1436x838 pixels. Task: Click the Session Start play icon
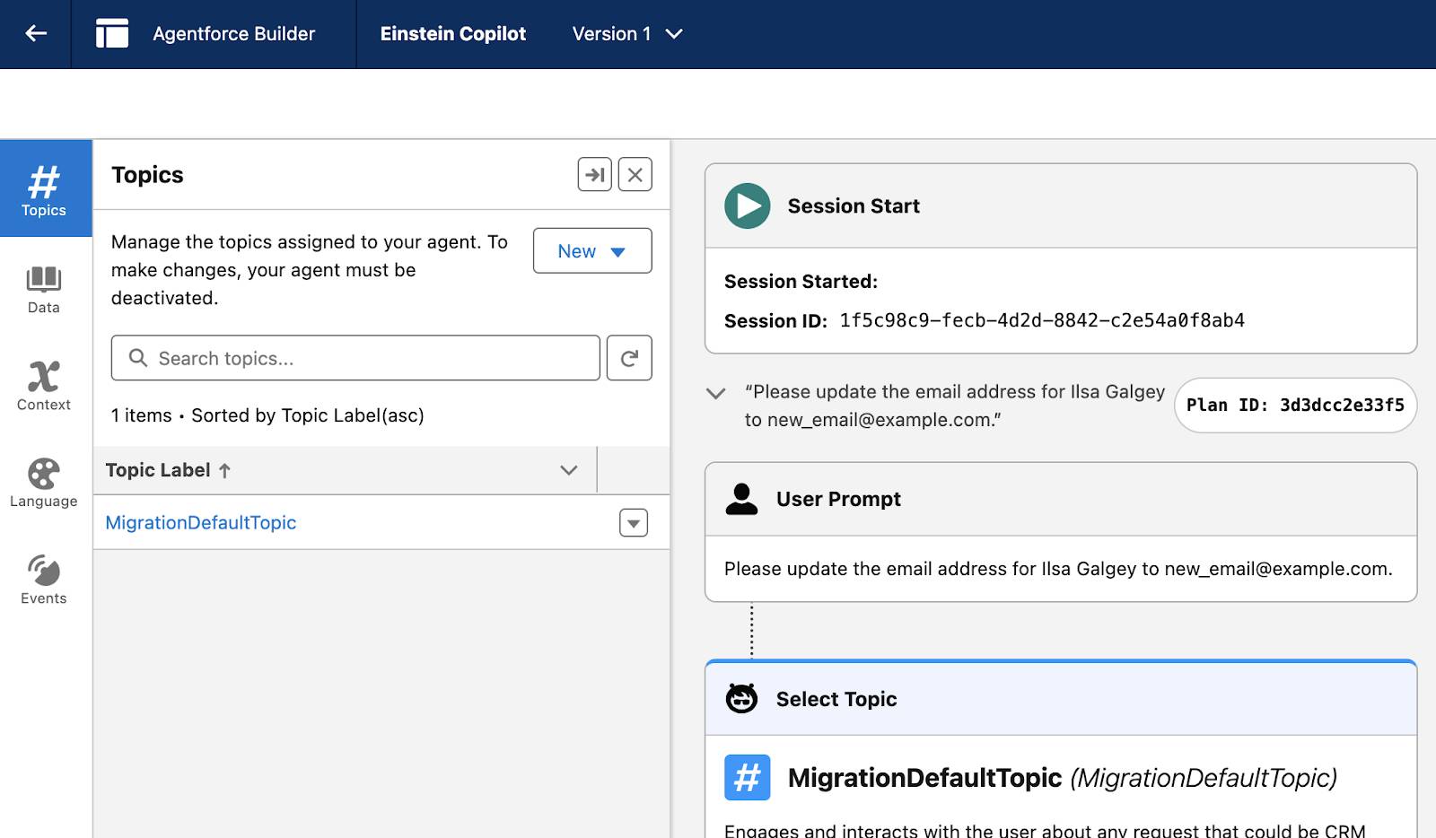coord(747,205)
